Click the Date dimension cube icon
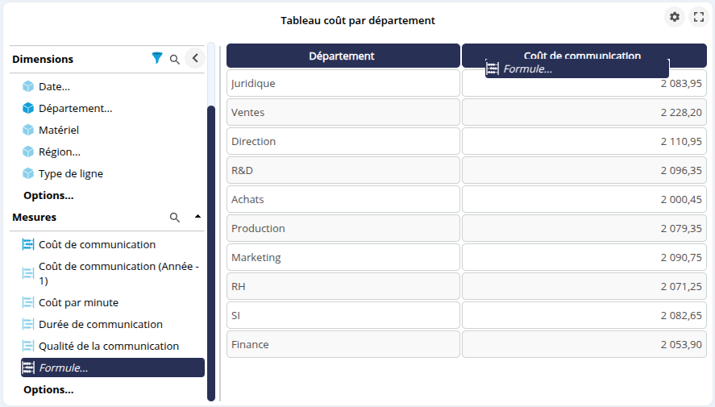715x407 pixels. 28,86
